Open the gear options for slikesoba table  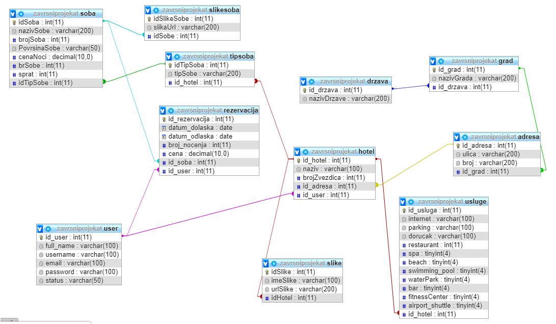pyautogui.click(x=156, y=10)
